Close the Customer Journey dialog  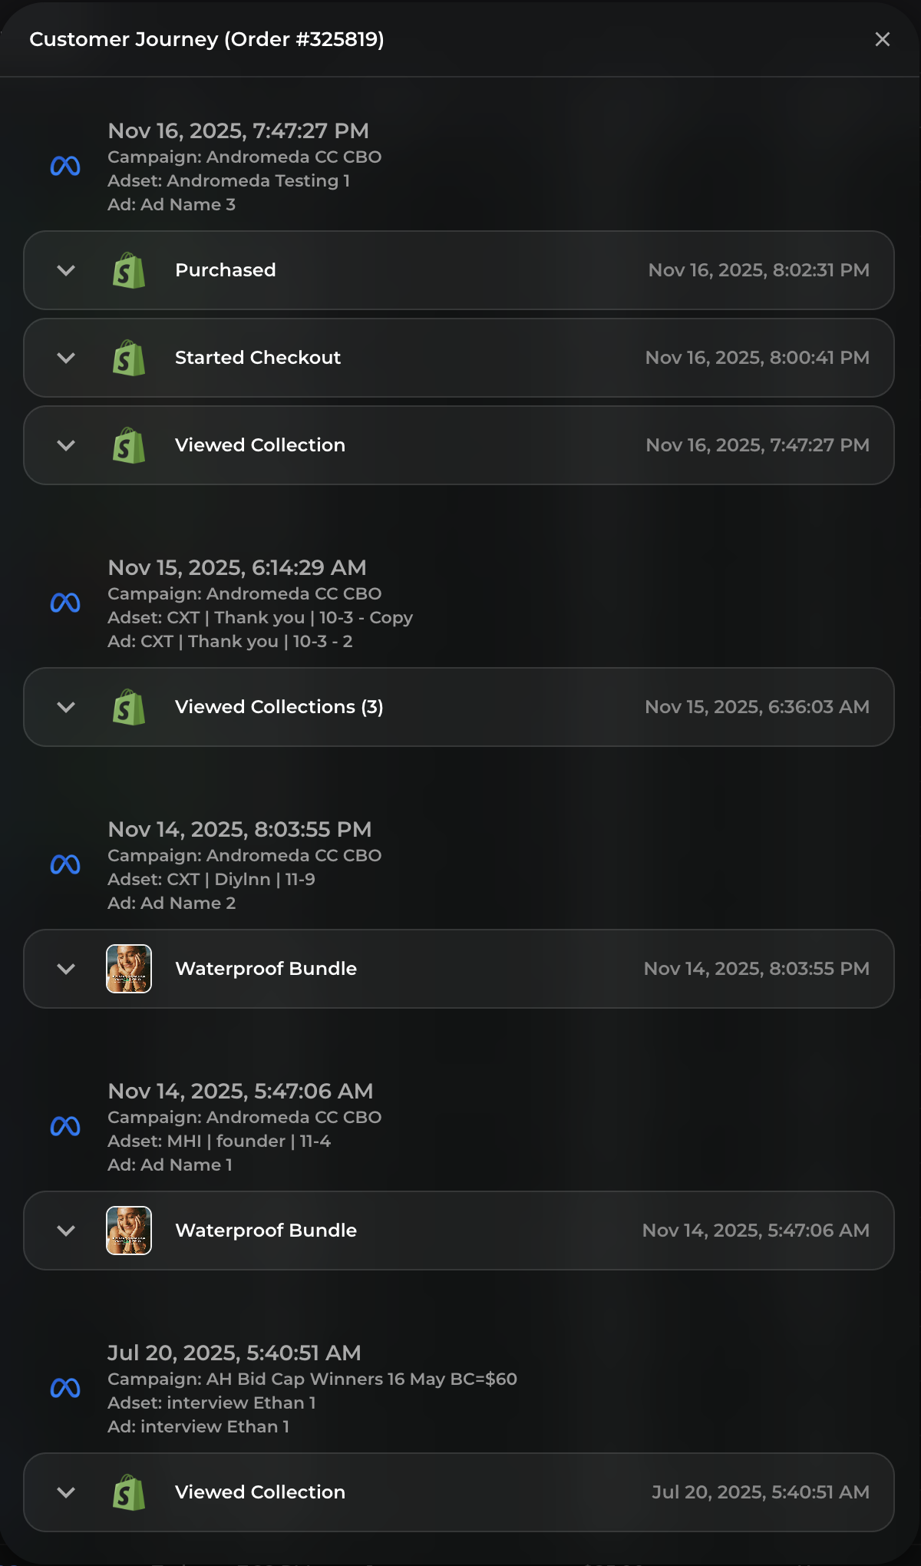(x=883, y=39)
